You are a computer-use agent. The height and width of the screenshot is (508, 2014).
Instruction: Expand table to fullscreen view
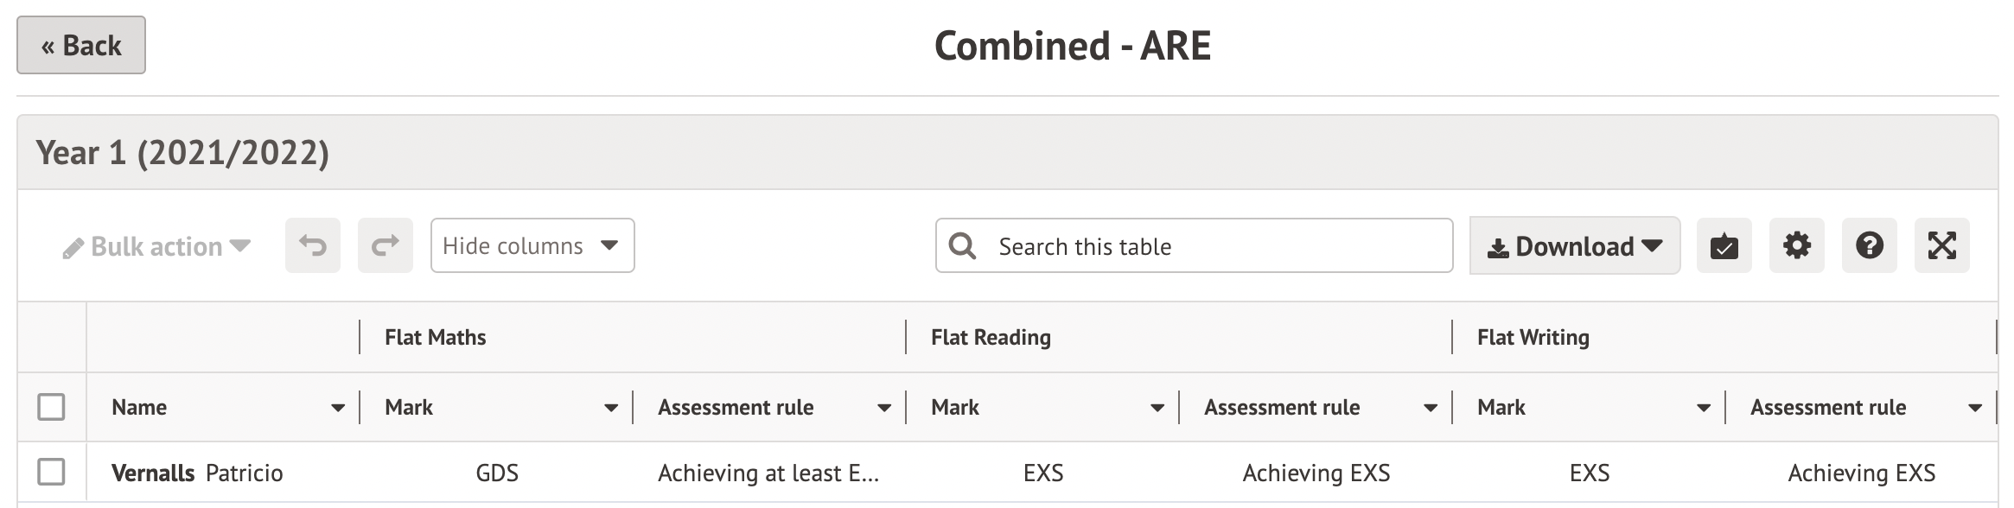[1941, 246]
